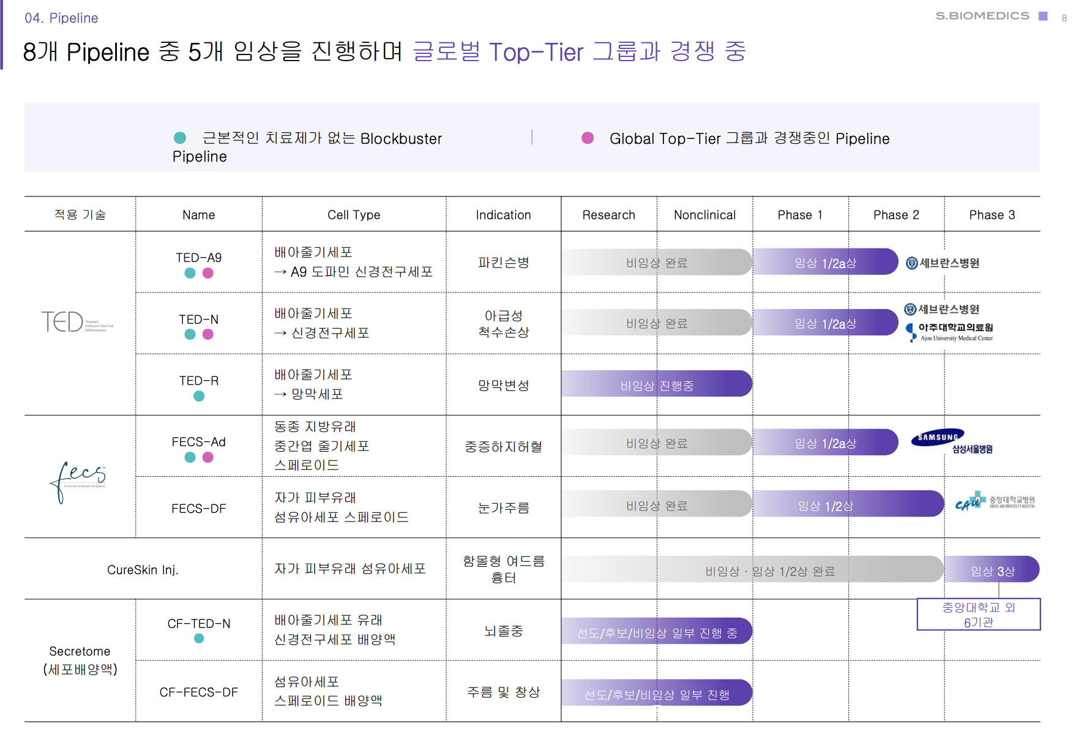Click the magenta dot in the legend banner
This screenshot has width=1076, height=732.
coord(588,138)
